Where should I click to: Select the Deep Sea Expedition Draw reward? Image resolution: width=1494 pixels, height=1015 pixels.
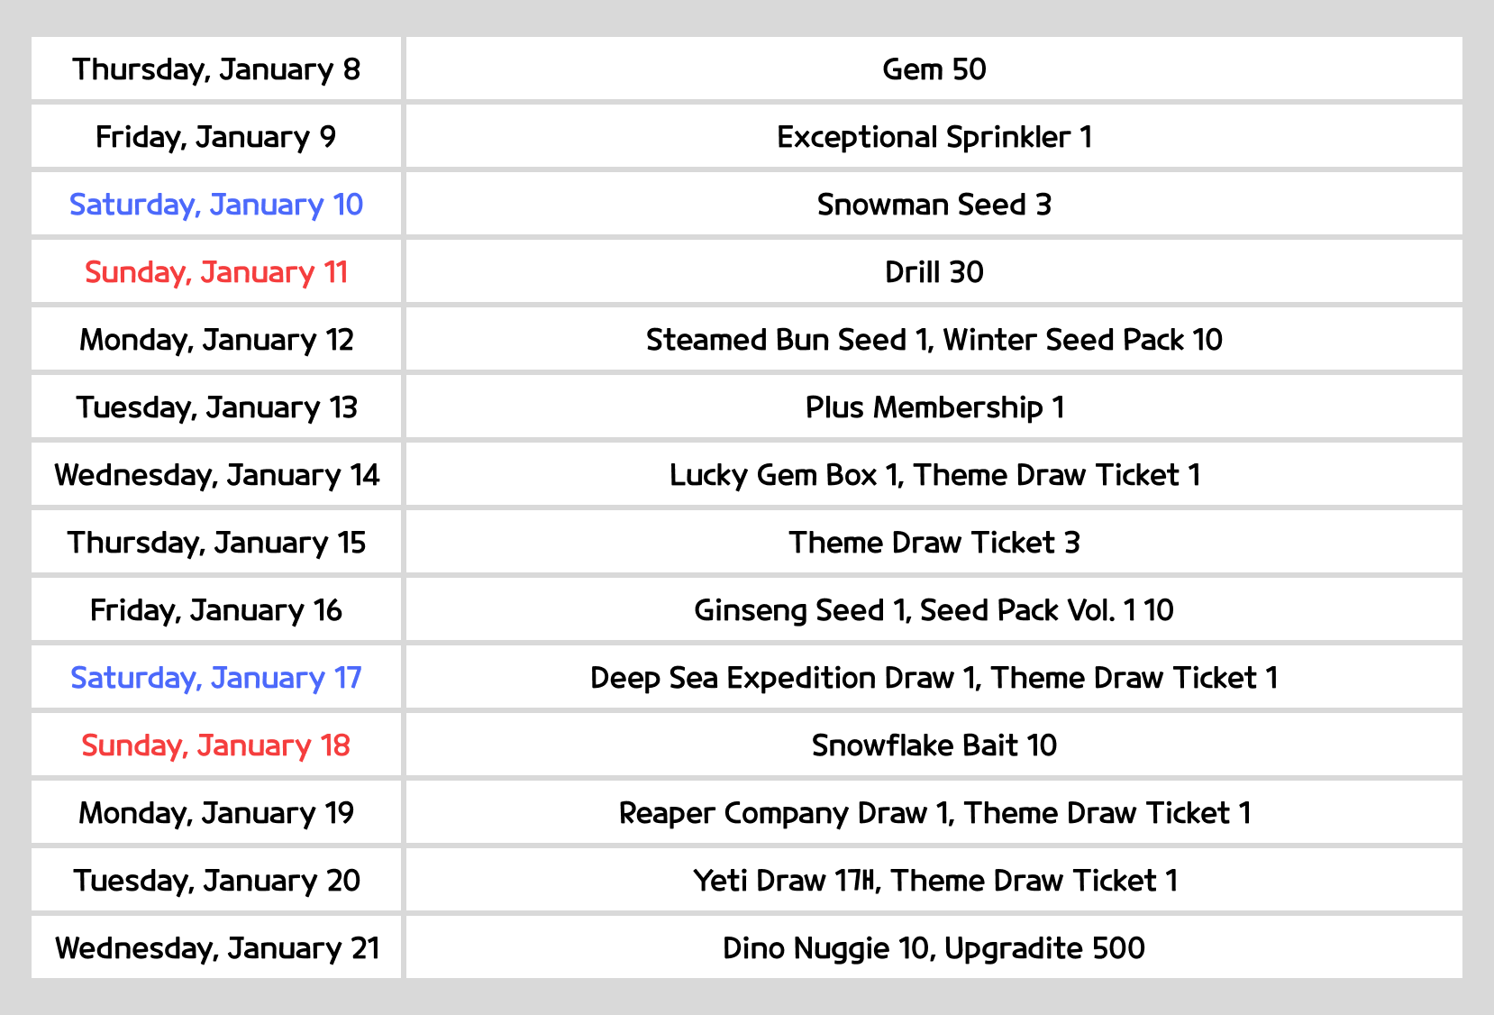[x=934, y=678]
